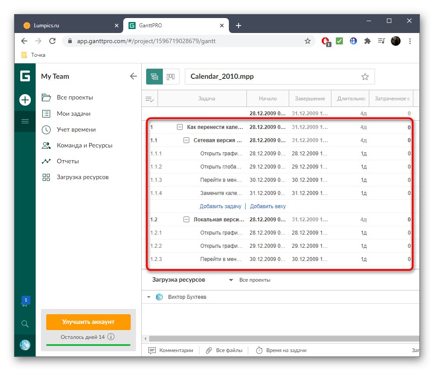The width and height of the screenshot is (434, 371).
Task: Switch to Gantt chart view icon
Action: 154,77
